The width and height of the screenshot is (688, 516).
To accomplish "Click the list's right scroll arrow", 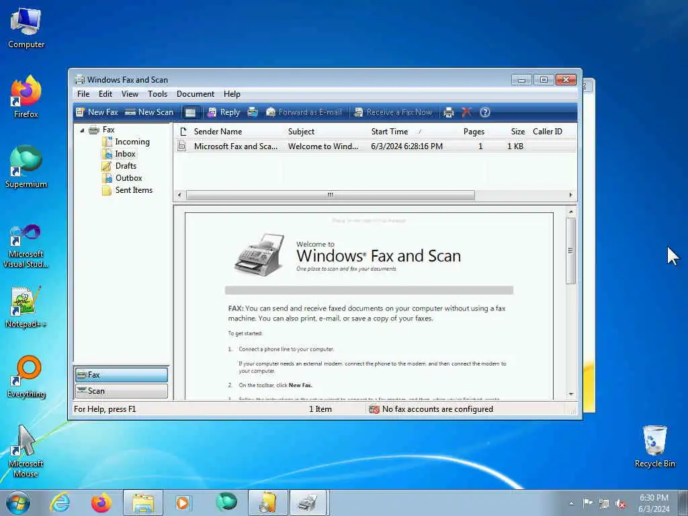I will pos(571,195).
